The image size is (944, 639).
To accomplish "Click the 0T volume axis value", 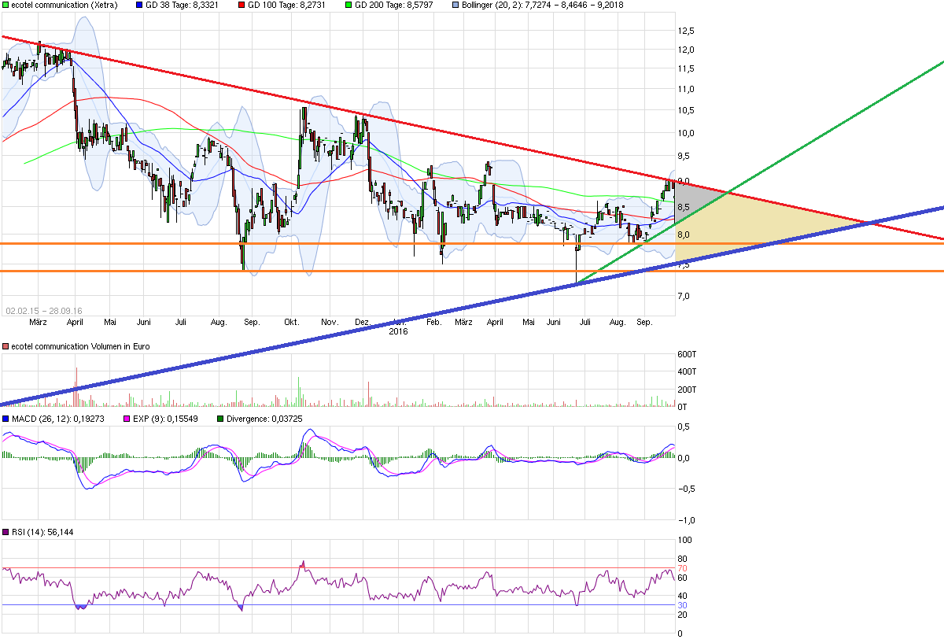I will pyautogui.click(x=682, y=407).
